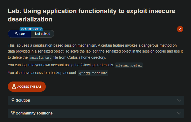The width and height of the screenshot is (191, 122).
Task: Click the LAB text in the status badge
Action: click(22, 34)
